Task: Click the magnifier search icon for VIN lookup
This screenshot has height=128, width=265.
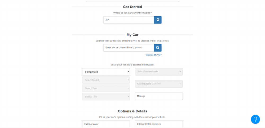Action: click(x=157, y=48)
